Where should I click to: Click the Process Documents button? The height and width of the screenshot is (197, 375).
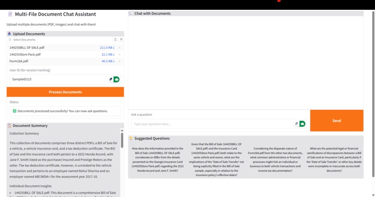pos(65,92)
